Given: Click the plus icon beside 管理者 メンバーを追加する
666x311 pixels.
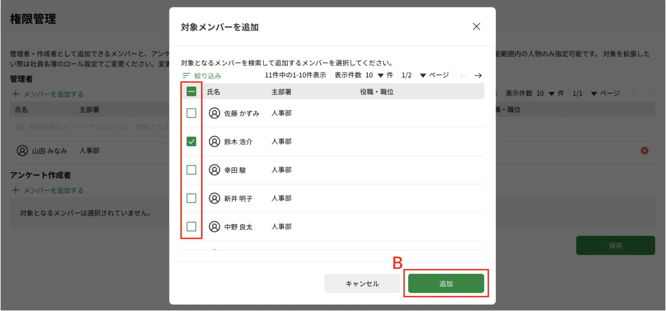Looking at the screenshot, I should (15, 94).
